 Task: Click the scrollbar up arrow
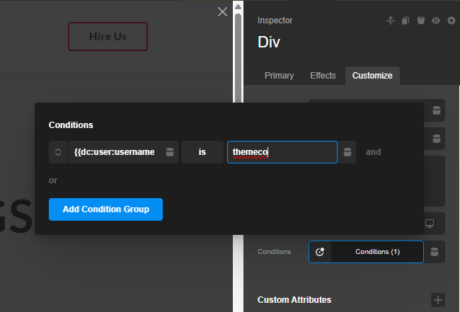238,6
